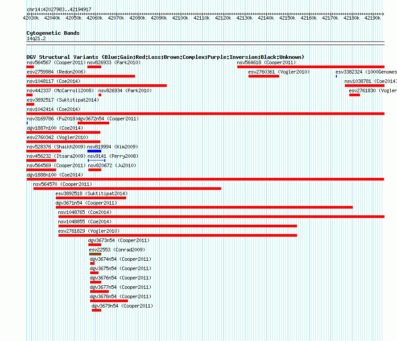Click the chr14:42027983..42194917 coordinate label
This screenshot has height=341, width=397.
(59, 9)
